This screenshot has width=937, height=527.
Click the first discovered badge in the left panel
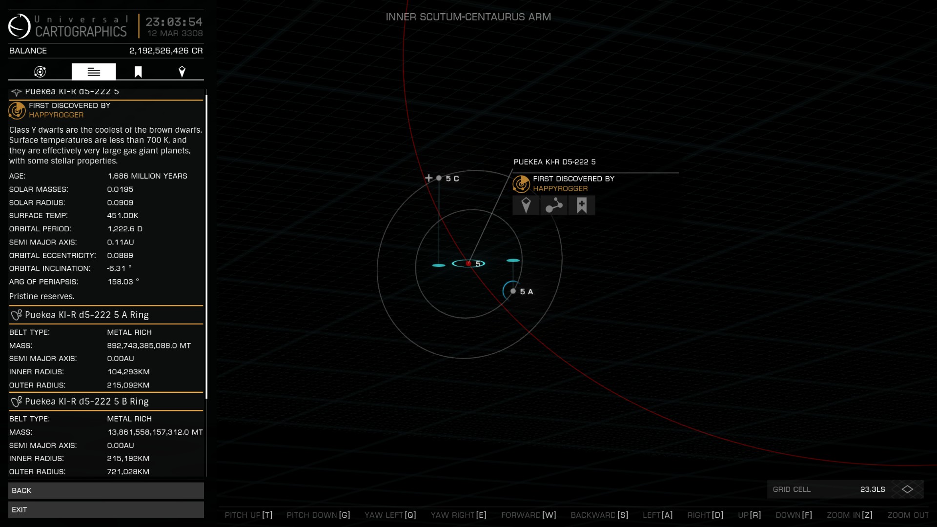(x=17, y=110)
